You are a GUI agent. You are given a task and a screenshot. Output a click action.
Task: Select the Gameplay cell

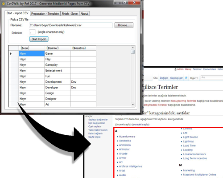(58, 65)
